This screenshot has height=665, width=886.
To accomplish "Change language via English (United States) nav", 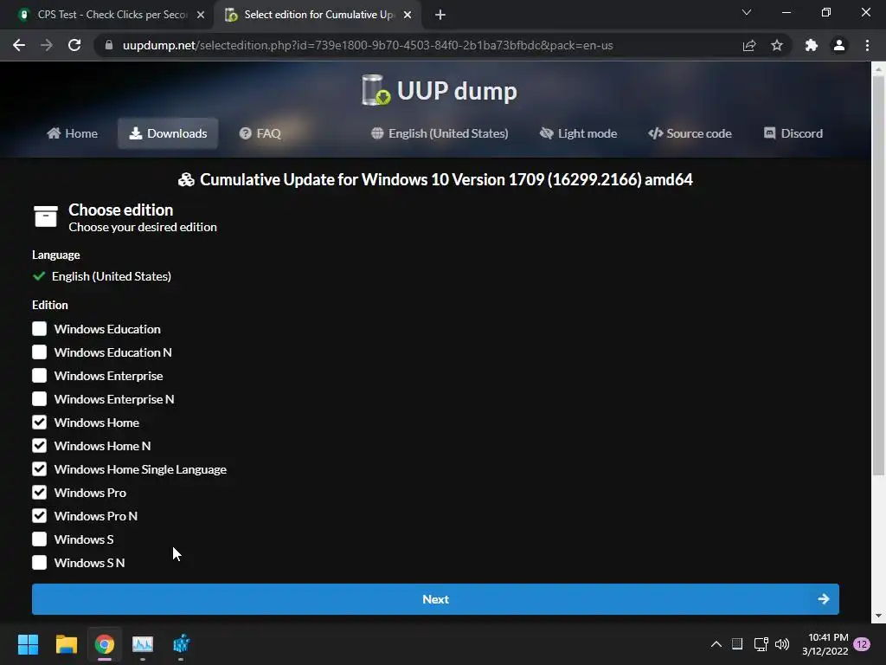I will pos(440,133).
